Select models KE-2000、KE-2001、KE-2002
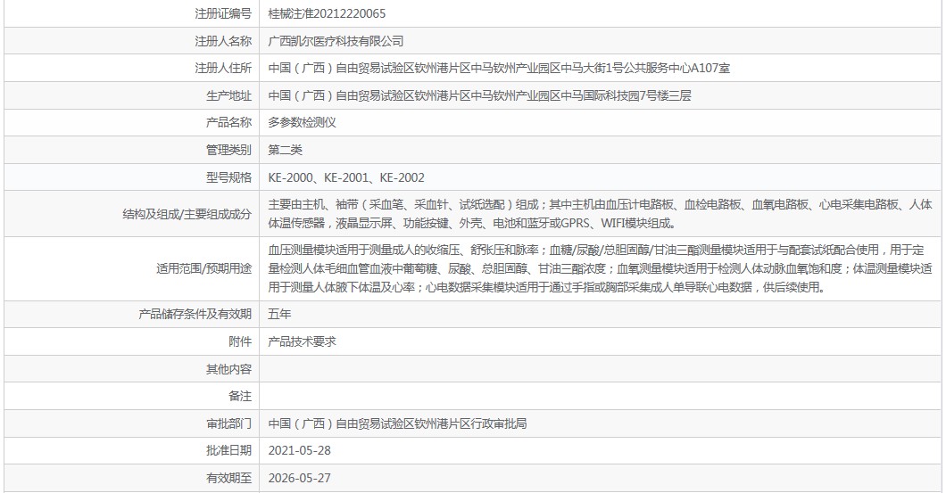Image resolution: width=946 pixels, height=493 pixels. pos(346,177)
